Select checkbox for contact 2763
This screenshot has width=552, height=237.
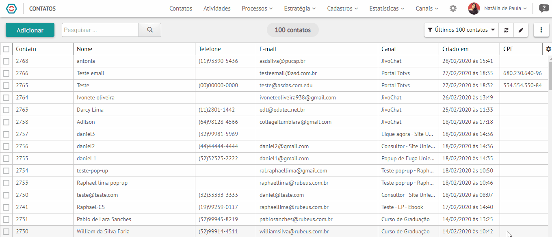[x=6, y=110]
